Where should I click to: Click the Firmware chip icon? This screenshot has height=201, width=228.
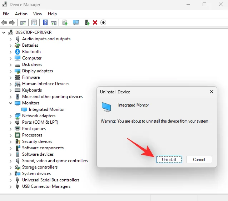pyautogui.click(x=18, y=77)
